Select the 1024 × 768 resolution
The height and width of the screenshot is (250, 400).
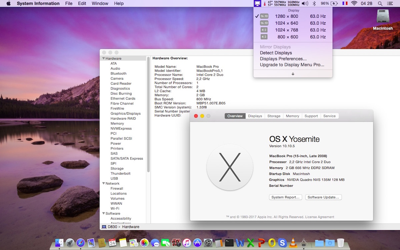[x=293, y=30]
